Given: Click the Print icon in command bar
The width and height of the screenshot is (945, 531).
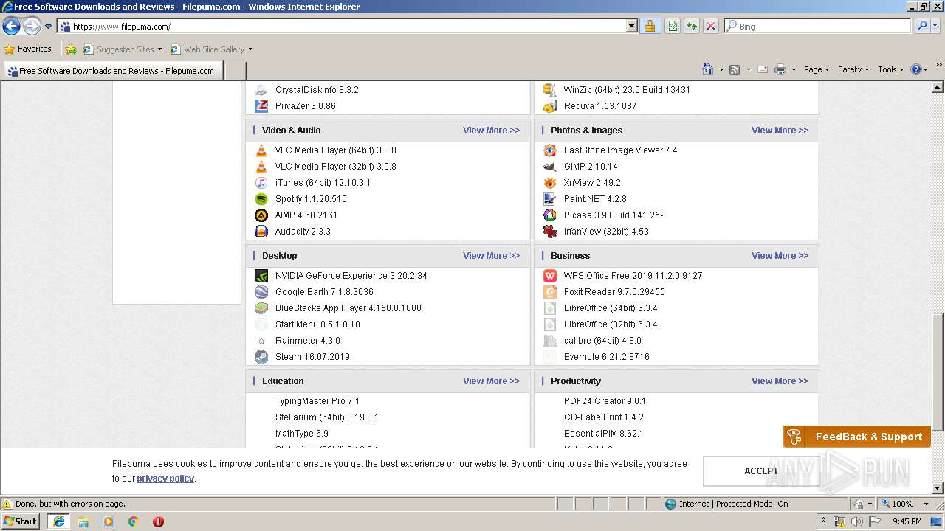Looking at the screenshot, I should [780, 69].
